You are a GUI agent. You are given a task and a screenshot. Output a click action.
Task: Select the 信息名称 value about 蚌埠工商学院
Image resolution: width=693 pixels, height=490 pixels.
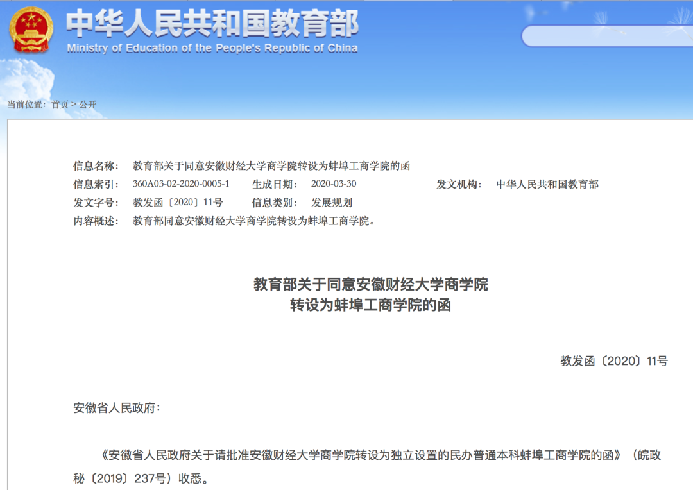[x=271, y=166]
